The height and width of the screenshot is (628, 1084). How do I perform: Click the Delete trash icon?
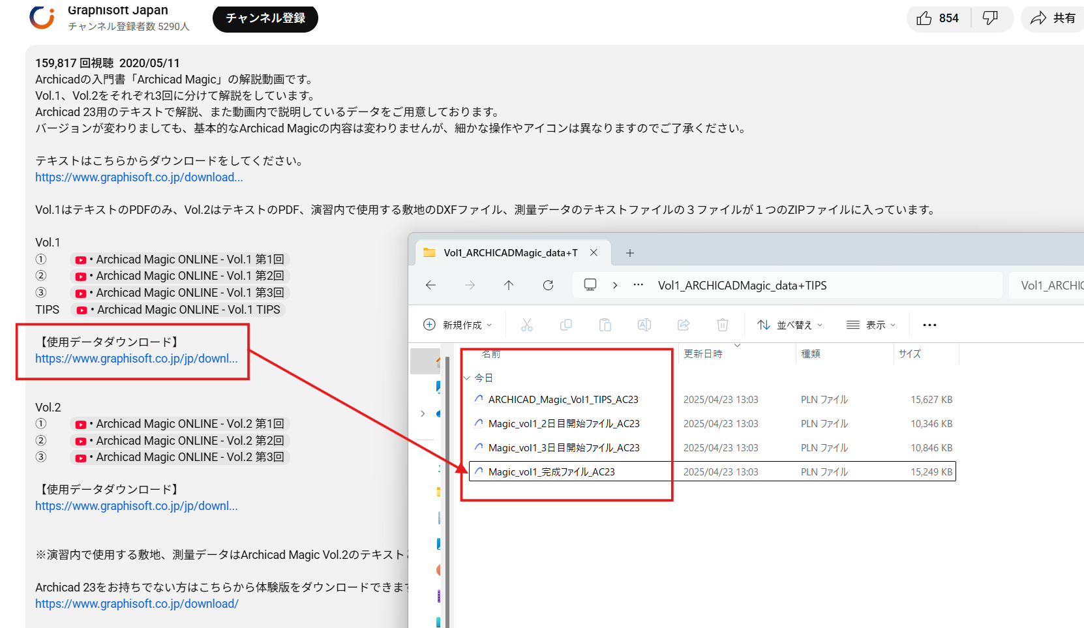tap(723, 325)
